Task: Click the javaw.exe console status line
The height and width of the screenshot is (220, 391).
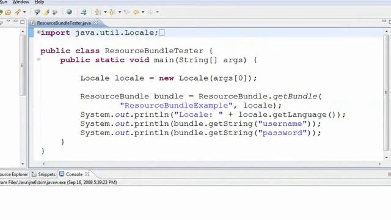Action: click(x=59, y=182)
